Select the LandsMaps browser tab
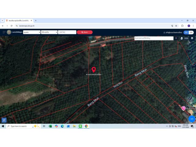 tap(19, 21)
